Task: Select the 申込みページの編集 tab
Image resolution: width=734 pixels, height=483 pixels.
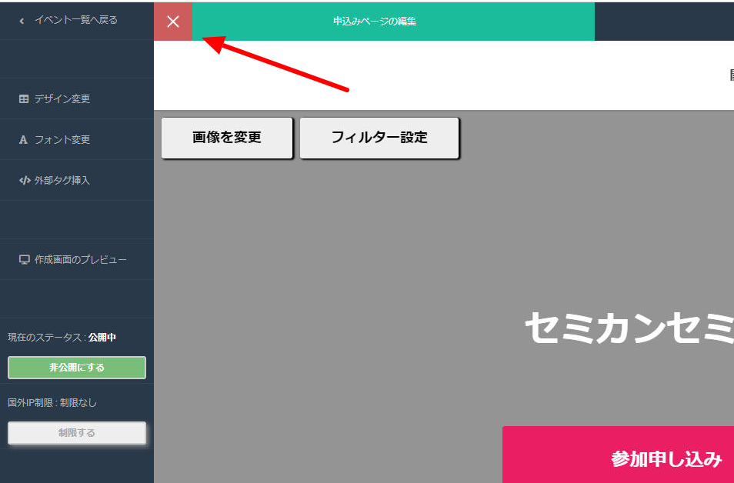Action: coord(375,22)
